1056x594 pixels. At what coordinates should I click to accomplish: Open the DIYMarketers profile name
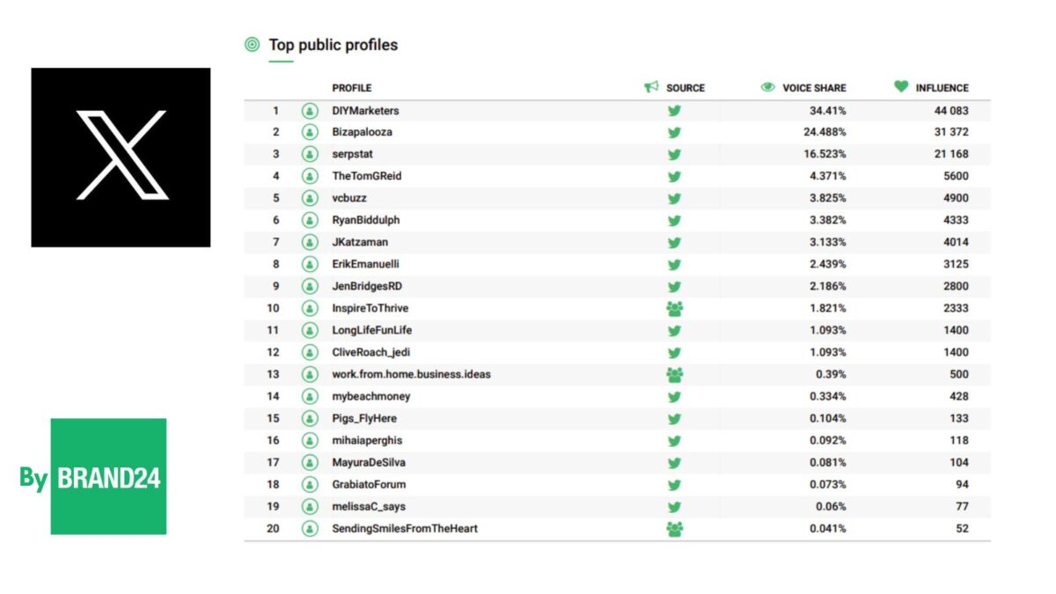click(x=365, y=111)
